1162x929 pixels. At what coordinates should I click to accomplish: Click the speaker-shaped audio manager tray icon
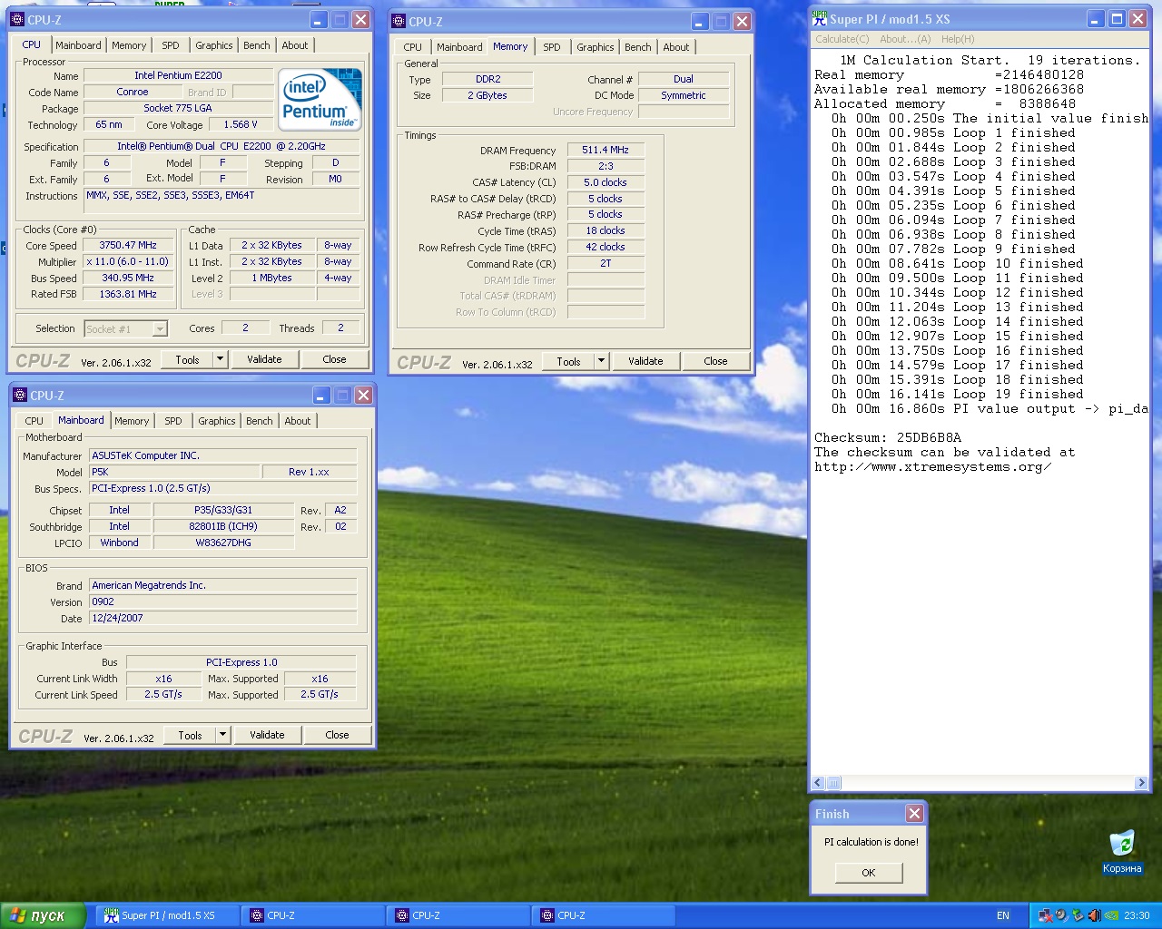1062,915
